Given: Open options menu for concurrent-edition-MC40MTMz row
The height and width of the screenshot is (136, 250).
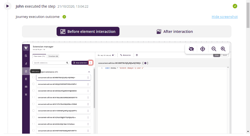Looking at the screenshot, I should [x=88, y=78].
